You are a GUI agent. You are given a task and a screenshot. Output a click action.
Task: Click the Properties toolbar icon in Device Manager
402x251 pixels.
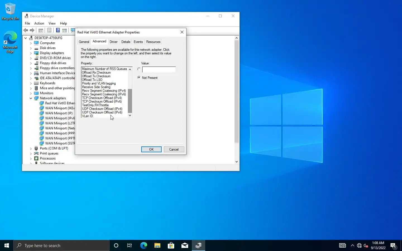[49, 30]
